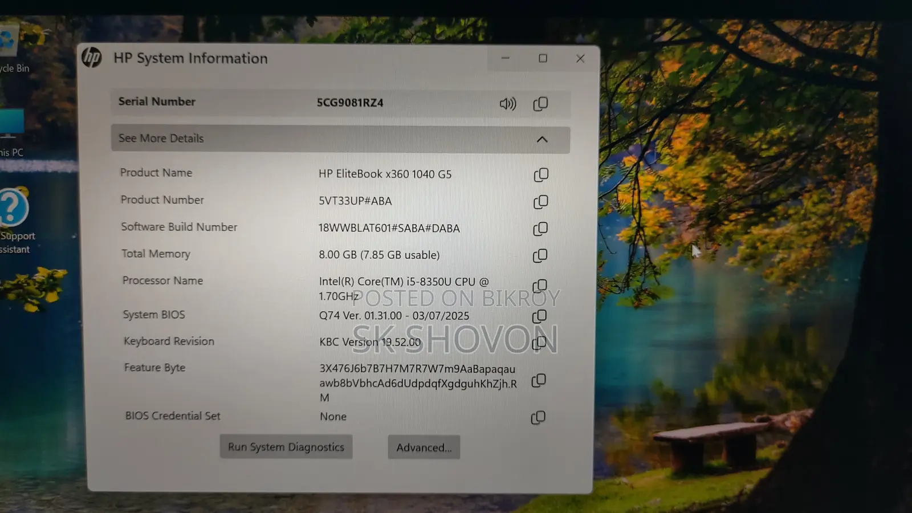This screenshot has width=912, height=513.
Task: Click the Software Build Number label
Action: (179, 227)
